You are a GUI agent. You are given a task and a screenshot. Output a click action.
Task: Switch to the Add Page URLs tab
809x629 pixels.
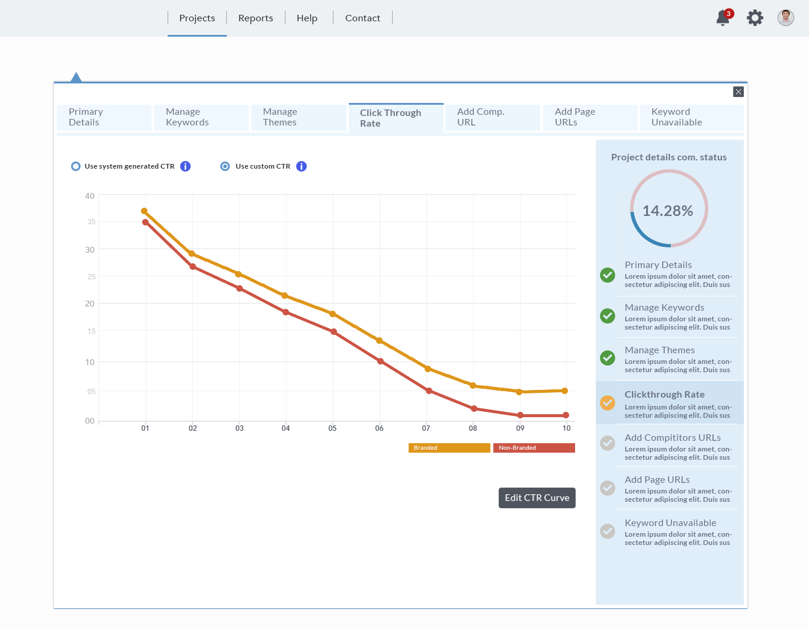pos(590,117)
